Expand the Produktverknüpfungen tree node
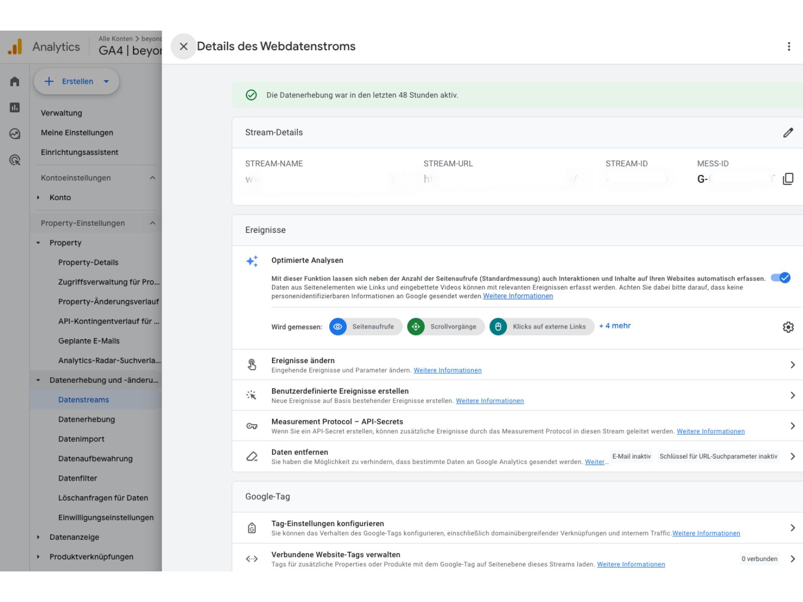 tap(38, 557)
